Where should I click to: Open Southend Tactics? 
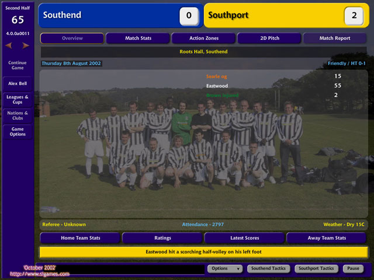[268, 268]
